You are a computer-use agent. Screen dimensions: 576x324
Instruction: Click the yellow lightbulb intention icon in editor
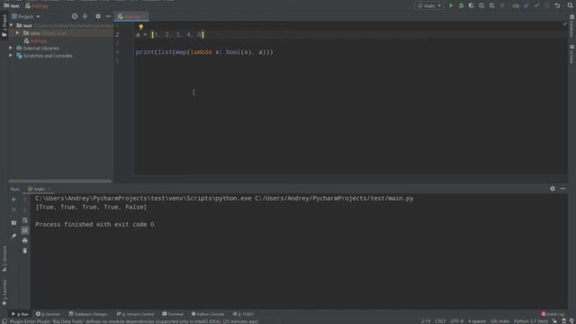141,27
